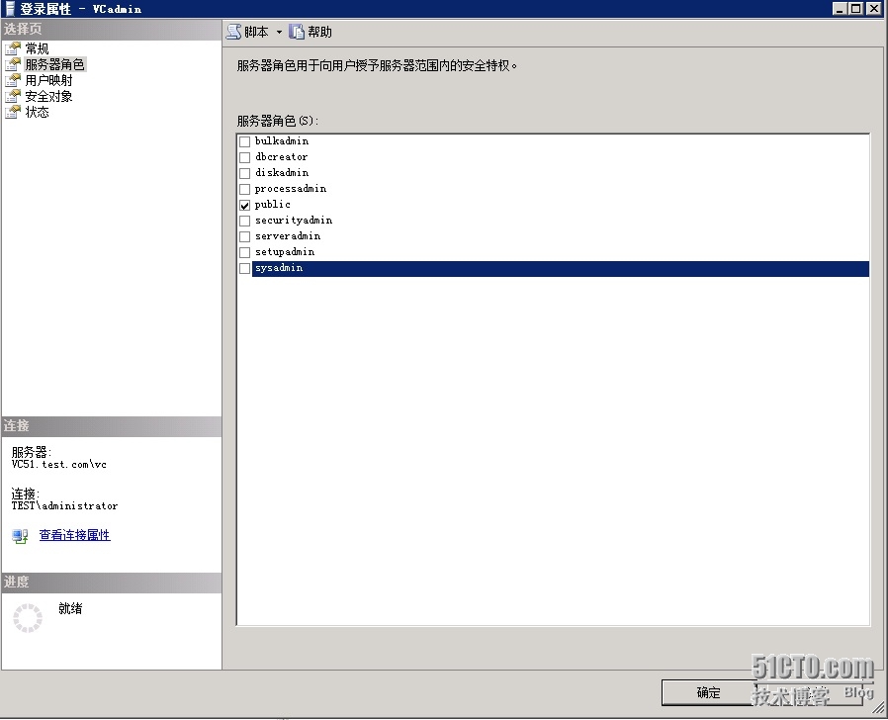Check the diskadmin role box
This screenshot has width=888, height=720.
pyautogui.click(x=244, y=173)
